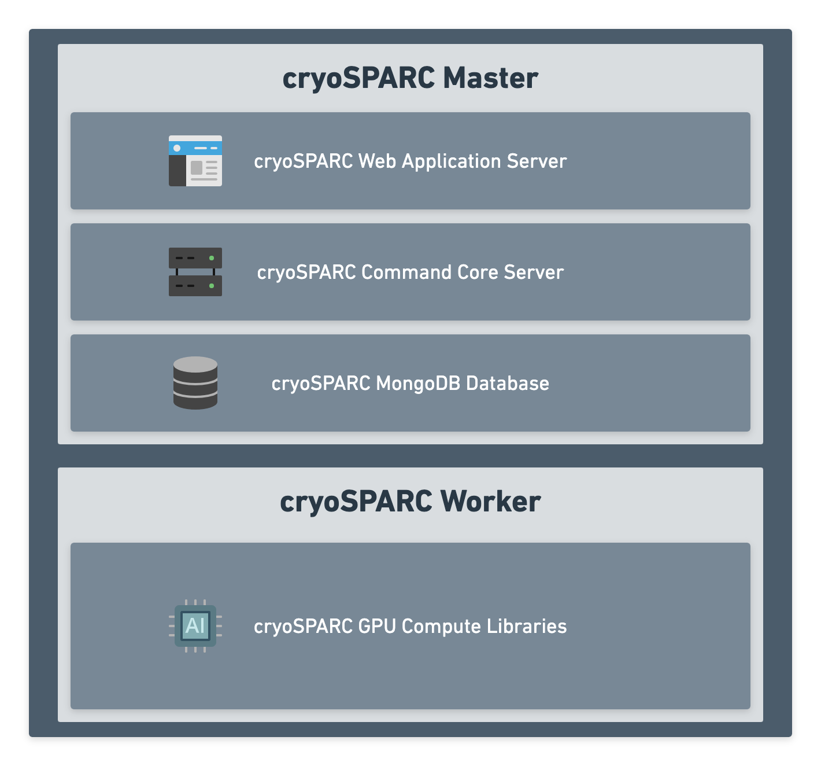Expand the MongoDB Database panel details

click(x=410, y=383)
